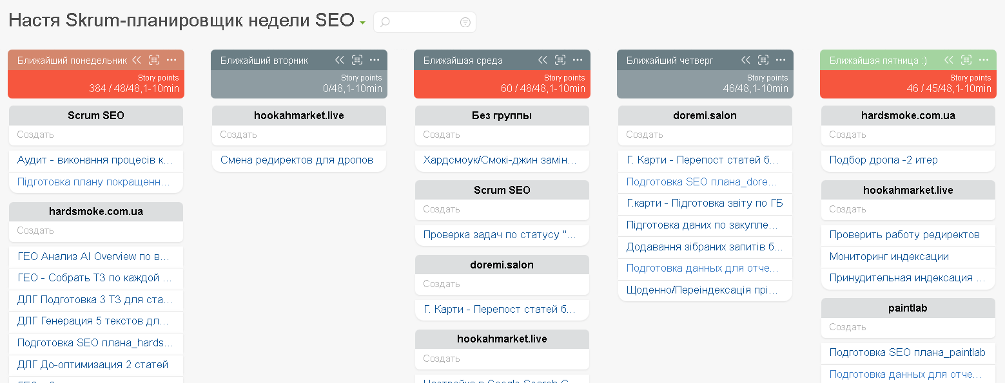Open task ДЛГ Подготовка 3 ТЗ
1005x383 pixels.
point(95,300)
